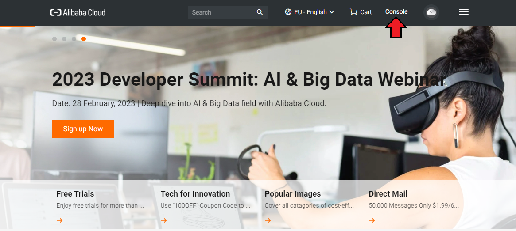
Task: Open the hamburger menu
Action: pos(464,12)
